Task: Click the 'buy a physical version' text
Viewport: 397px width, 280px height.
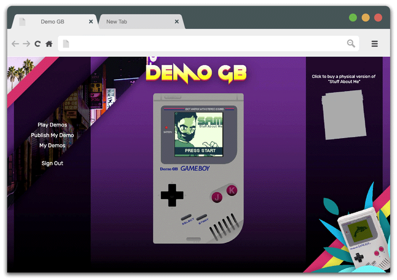Action: [x=343, y=79]
